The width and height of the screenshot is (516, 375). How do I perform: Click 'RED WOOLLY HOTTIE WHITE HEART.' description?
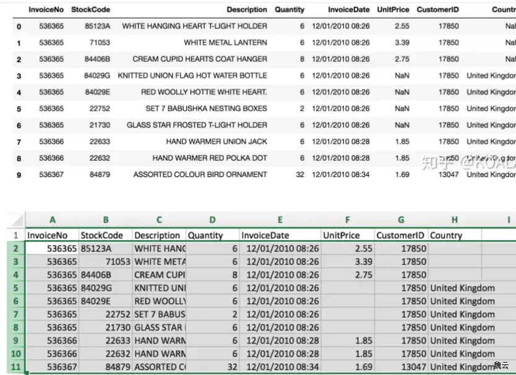(x=204, y=92)
